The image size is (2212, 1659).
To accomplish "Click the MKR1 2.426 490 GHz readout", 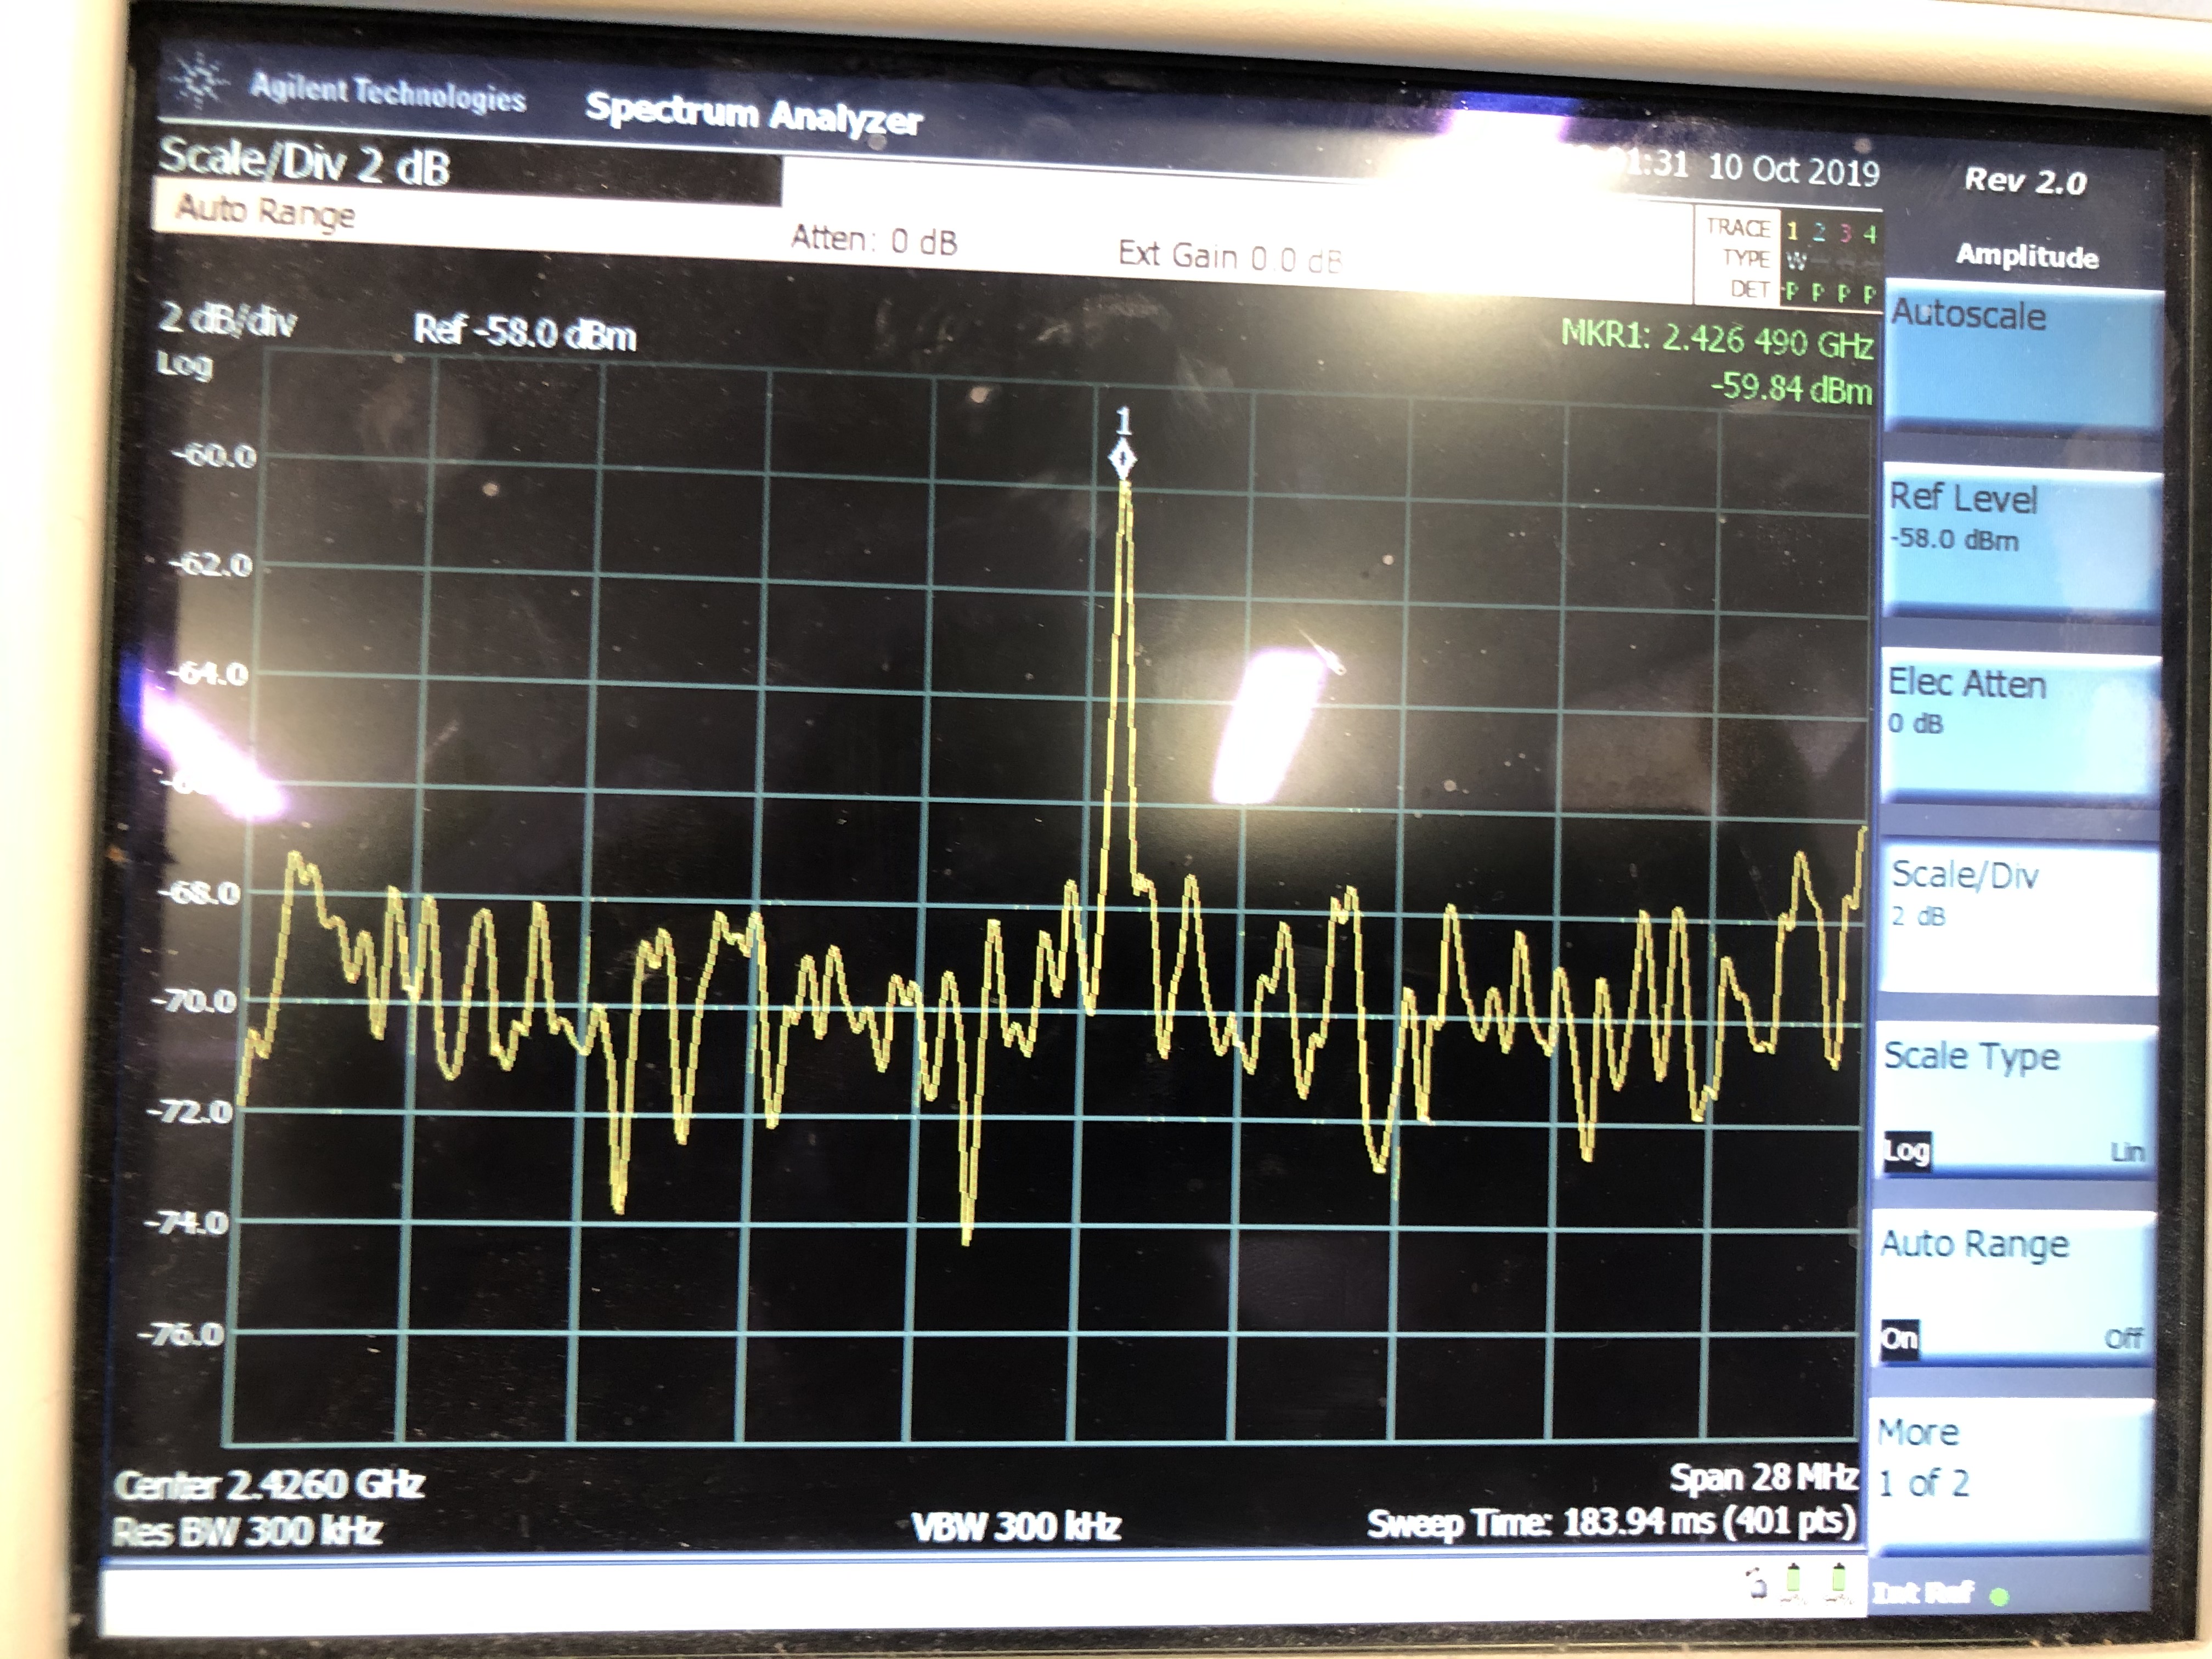I will (1716, 339).
